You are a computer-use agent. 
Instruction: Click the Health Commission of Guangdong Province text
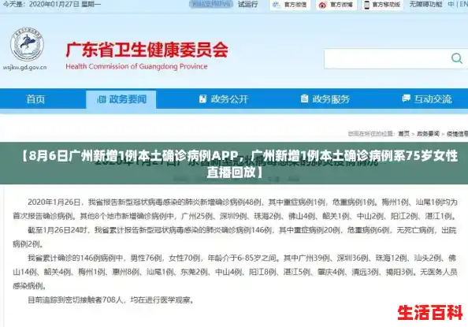click(x=136, y=67)
